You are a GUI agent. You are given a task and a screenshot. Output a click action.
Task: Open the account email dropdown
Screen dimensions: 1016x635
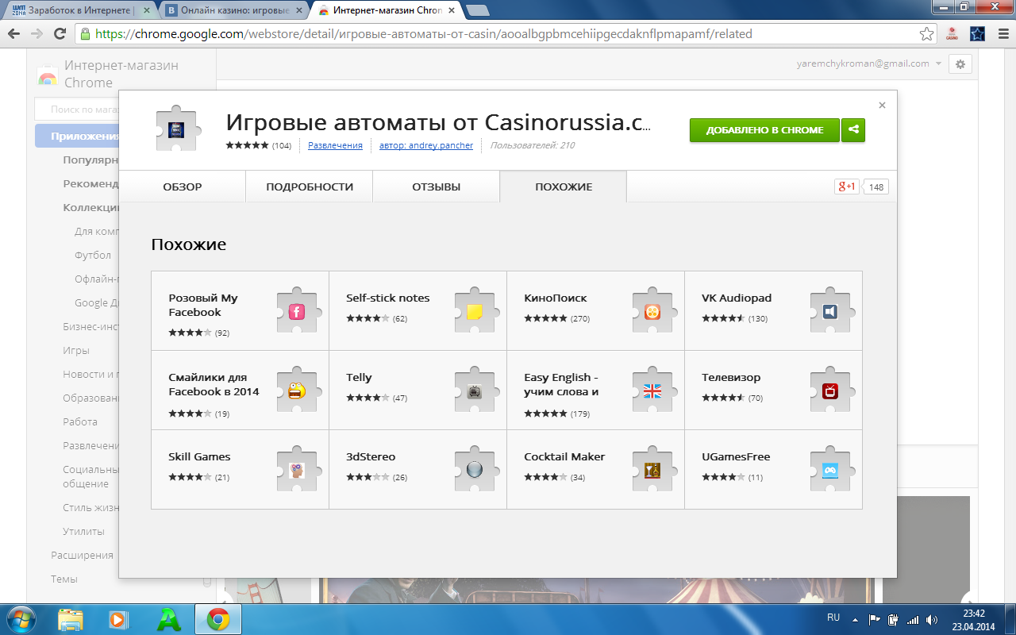(869, 63)
